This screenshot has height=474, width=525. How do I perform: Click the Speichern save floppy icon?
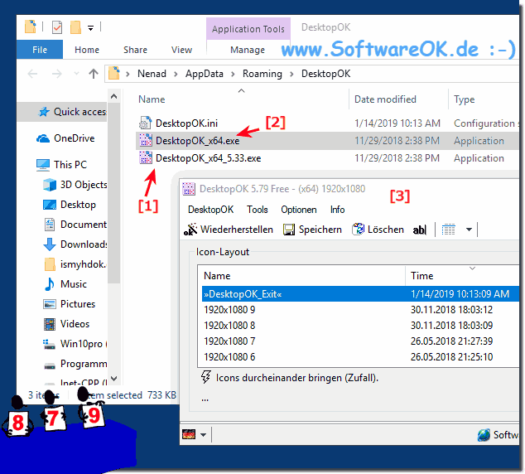(289, 230)
